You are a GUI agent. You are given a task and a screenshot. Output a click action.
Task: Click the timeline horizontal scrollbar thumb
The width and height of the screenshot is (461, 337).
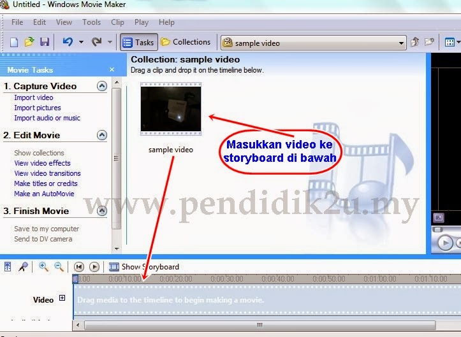pos(260,325)
